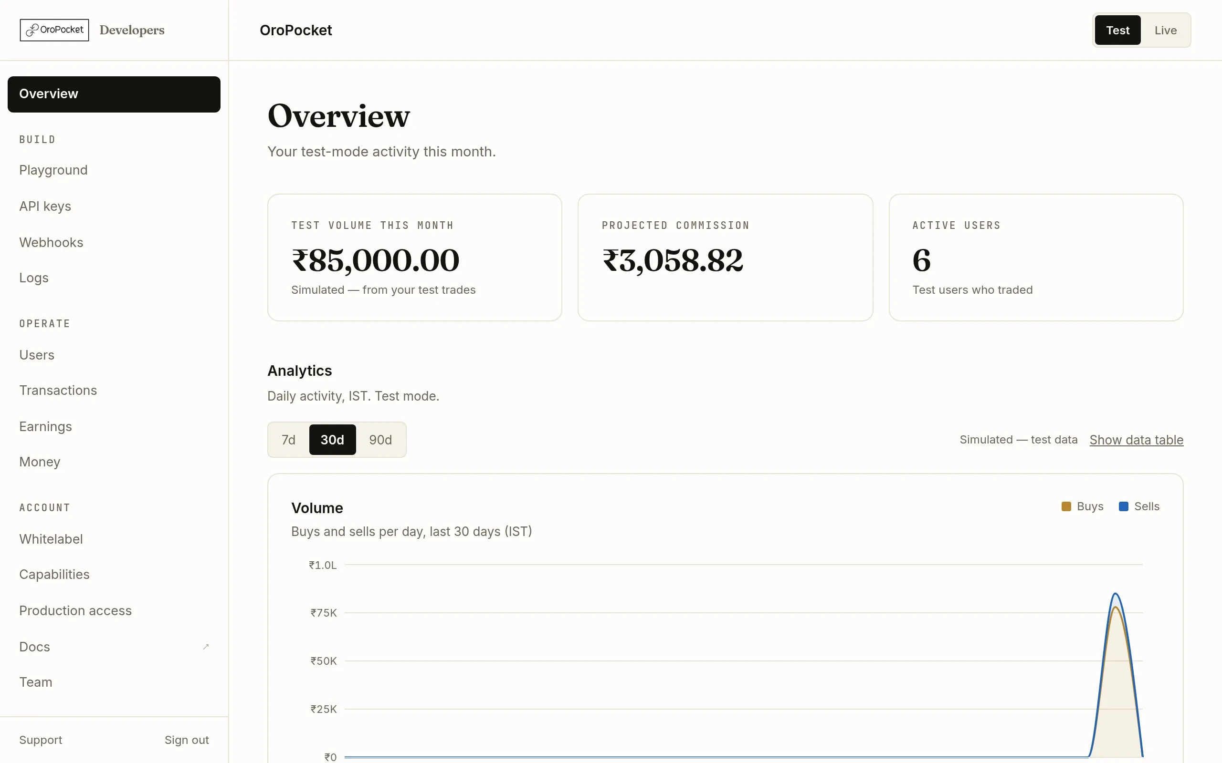Click the '₹3,058.82' value
This screenshot has width=1222, height=763.
(x=673, y=260)
